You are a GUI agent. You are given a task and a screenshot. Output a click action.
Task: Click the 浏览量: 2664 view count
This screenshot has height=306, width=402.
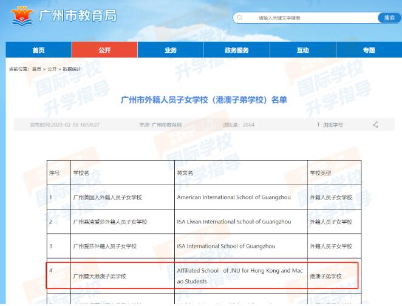tap(239, 125)
